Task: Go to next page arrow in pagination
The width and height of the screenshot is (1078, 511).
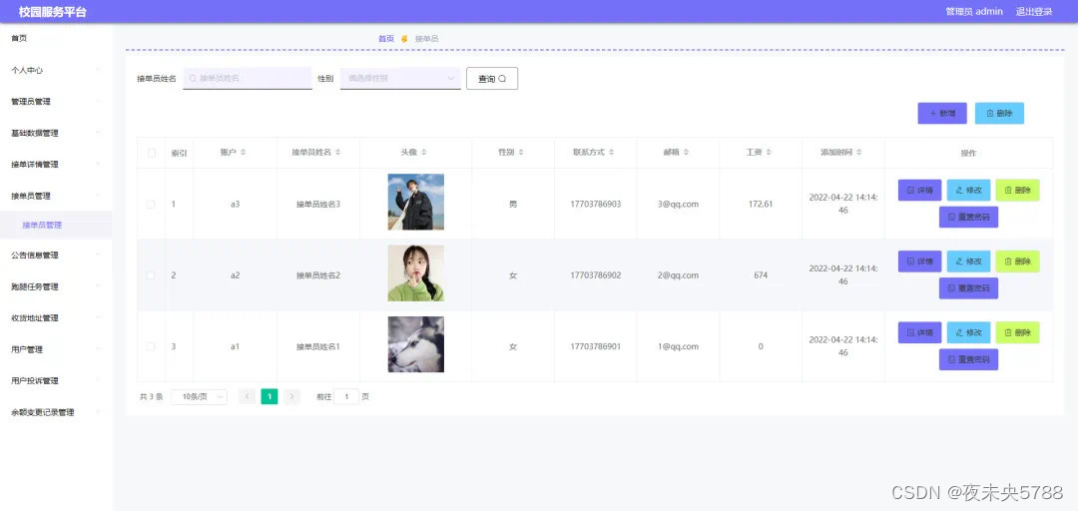Action: [291, 397]
